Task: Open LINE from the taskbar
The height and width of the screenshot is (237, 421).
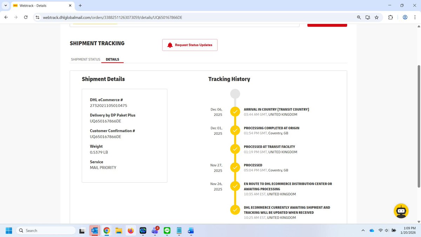Action: point(167,231)
